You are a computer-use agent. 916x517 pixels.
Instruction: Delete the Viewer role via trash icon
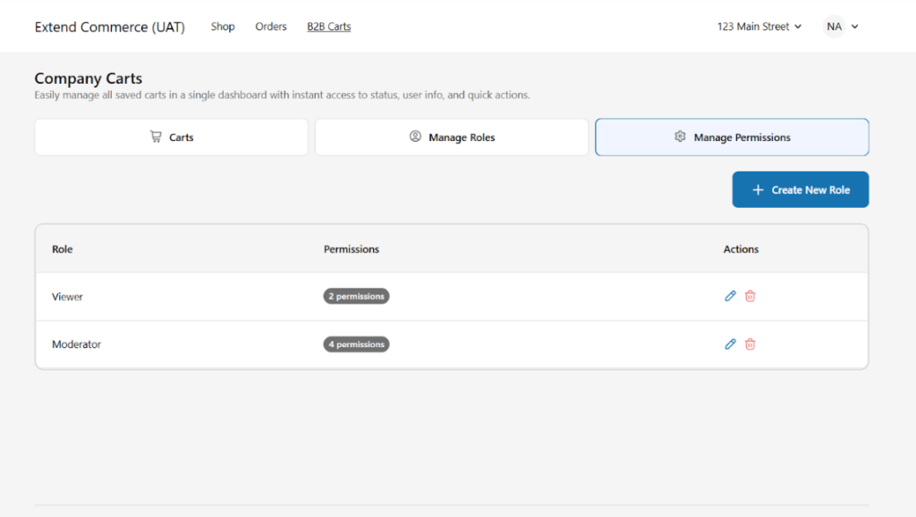pyautogui.click(x=751, y=296)
